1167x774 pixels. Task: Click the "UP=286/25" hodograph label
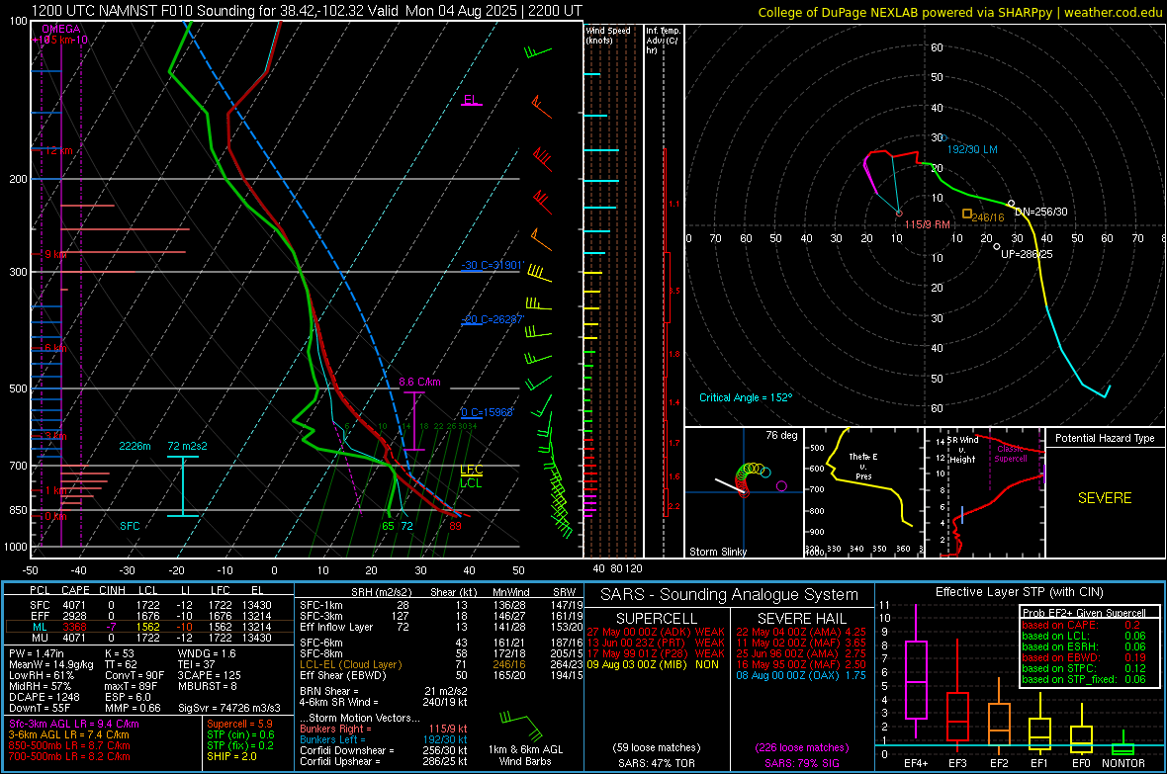pos(1028,254)
